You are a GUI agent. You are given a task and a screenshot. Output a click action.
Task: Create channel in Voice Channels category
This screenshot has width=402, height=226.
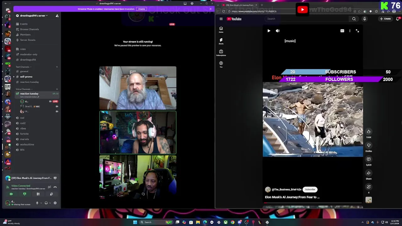pyautogui.click(x=57, y=89)
